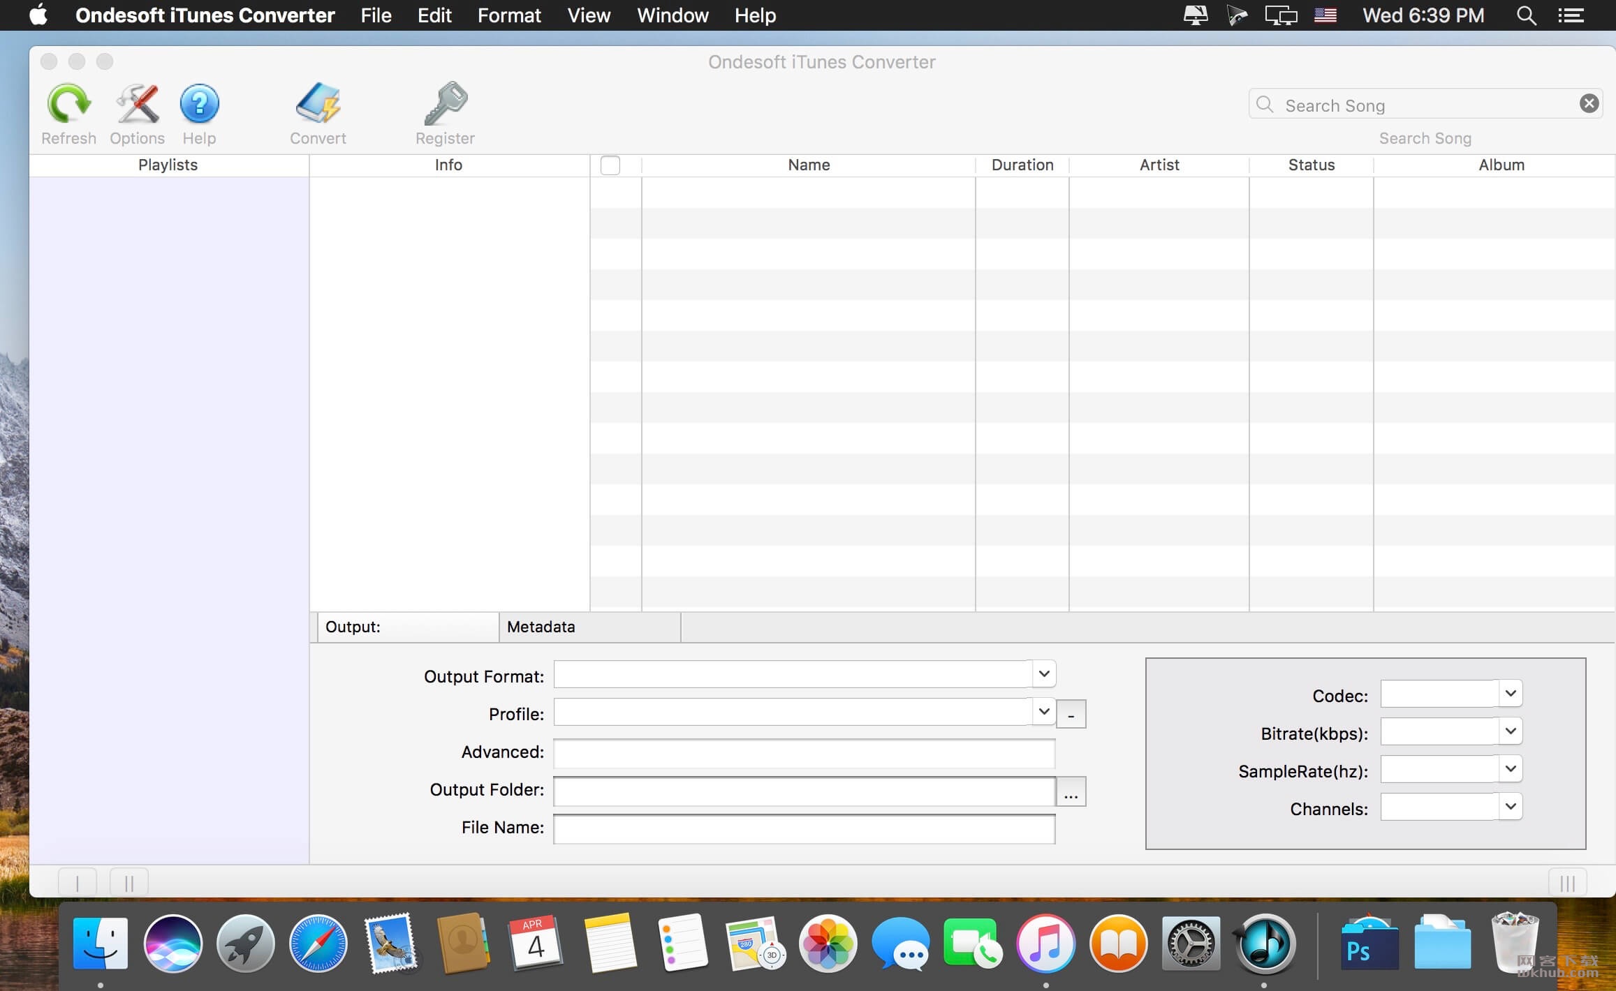Open iBooks in dock
This screenshot has width=1616, height=991.
click(1119, 944)
